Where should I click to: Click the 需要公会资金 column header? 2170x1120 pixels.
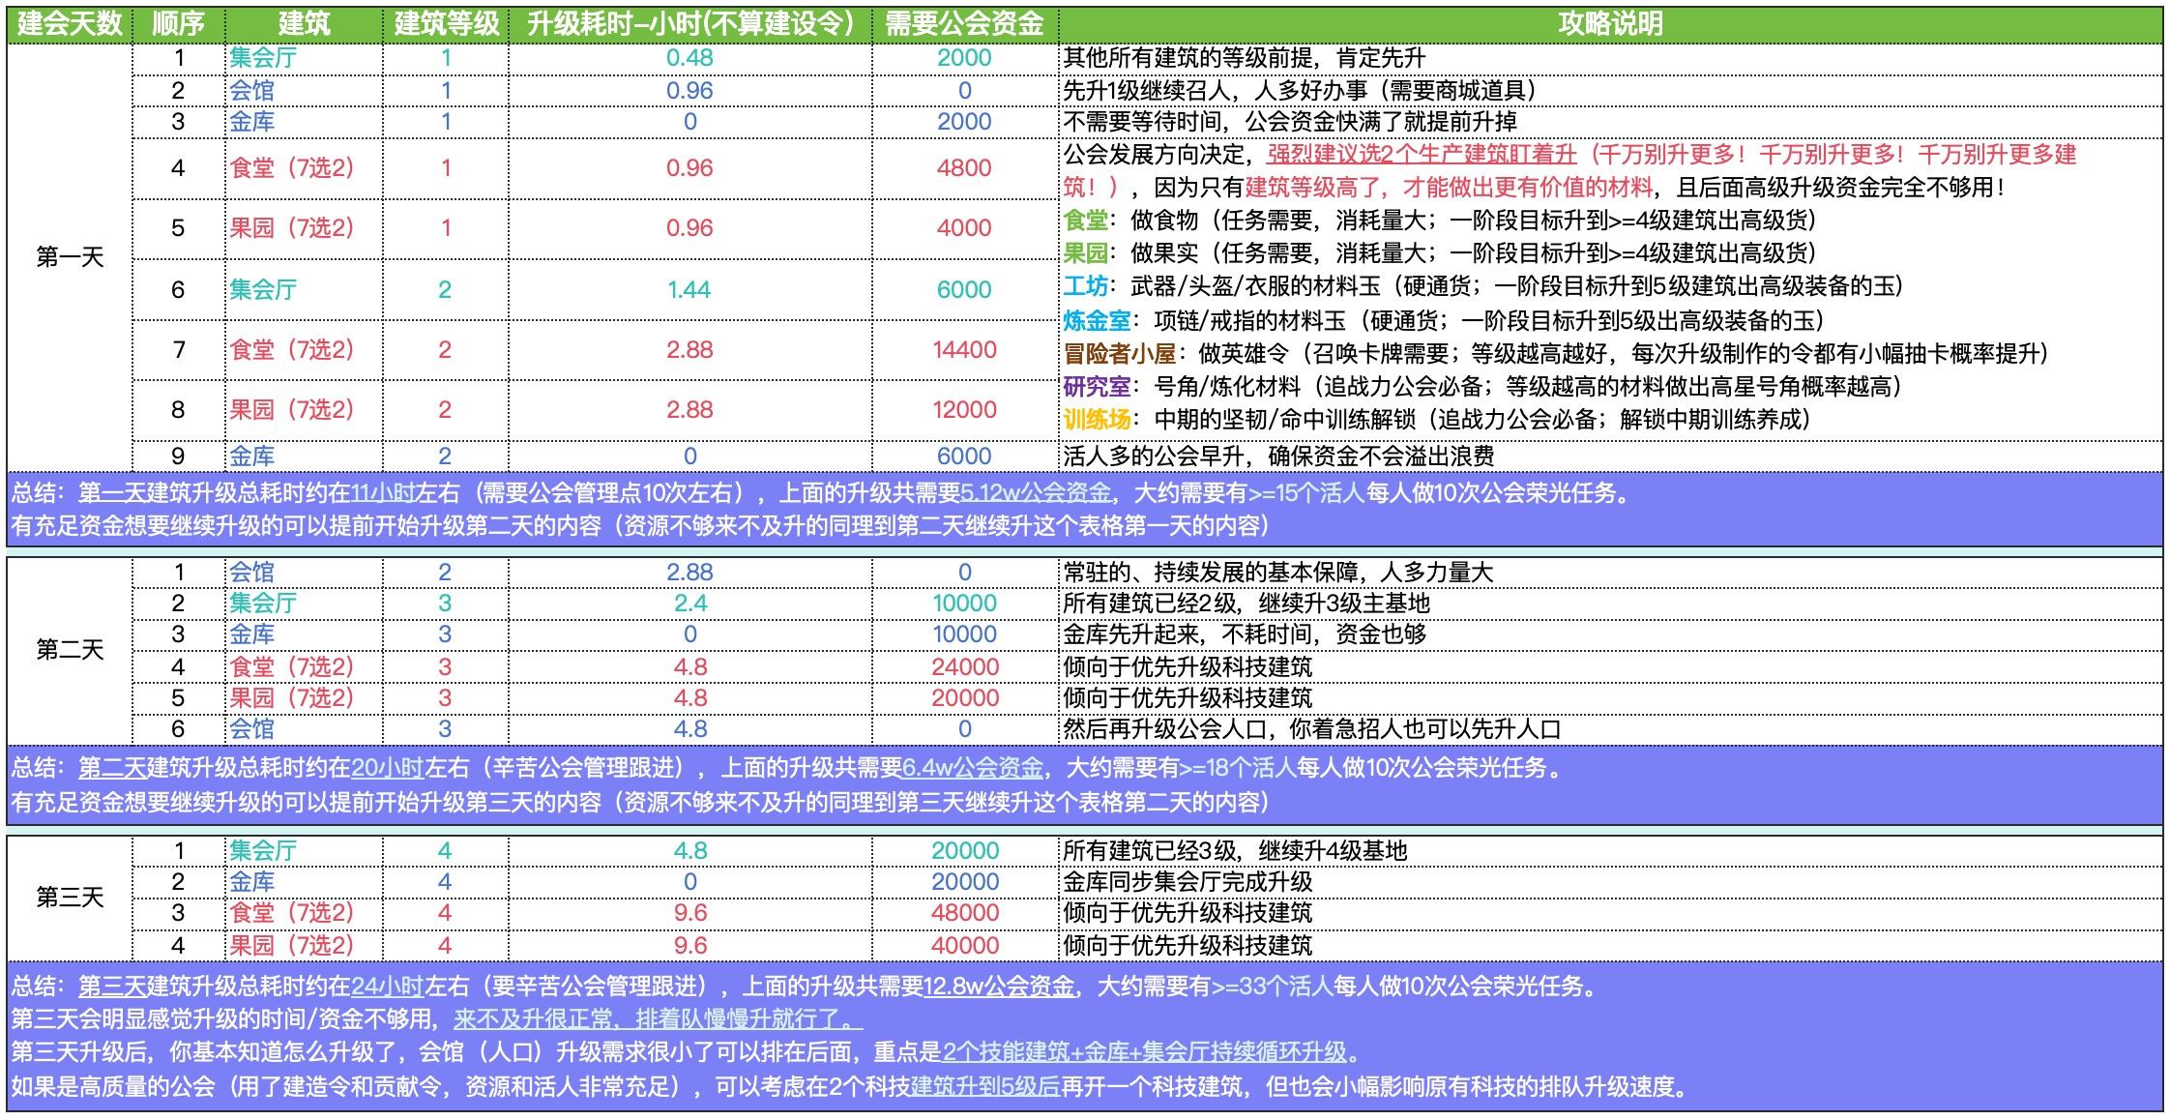point(963,24)
